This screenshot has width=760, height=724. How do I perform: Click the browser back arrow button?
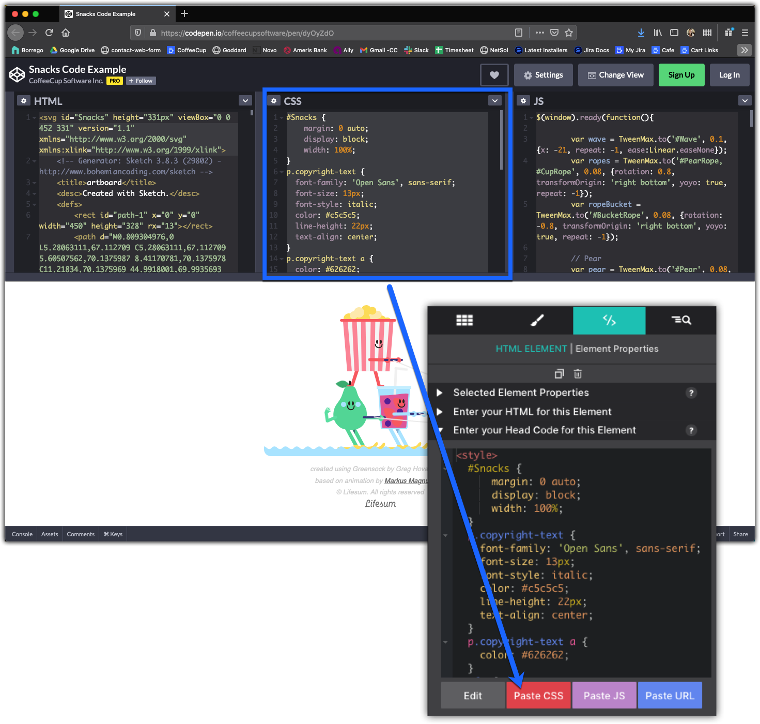tap(16, 33)
